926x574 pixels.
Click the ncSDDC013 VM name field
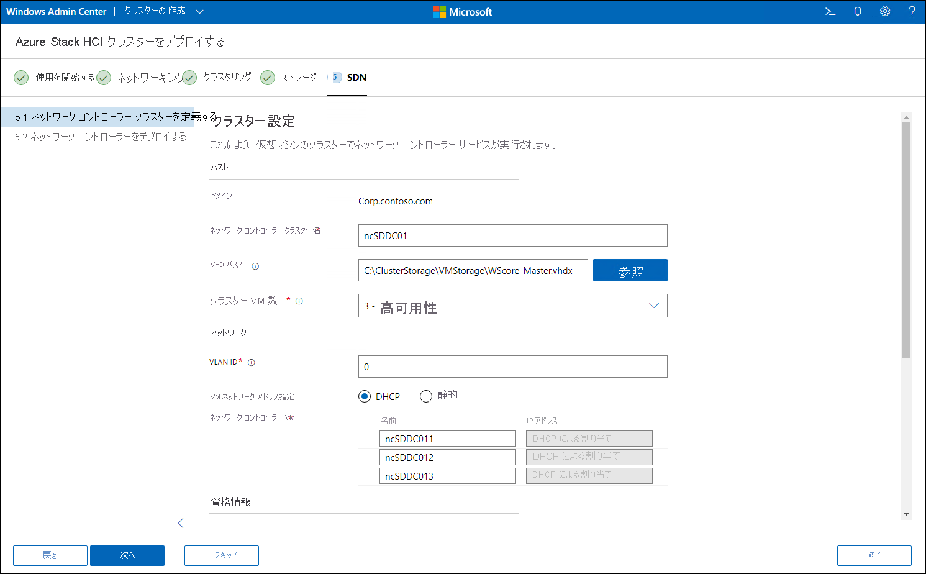[x=448, y=476]
